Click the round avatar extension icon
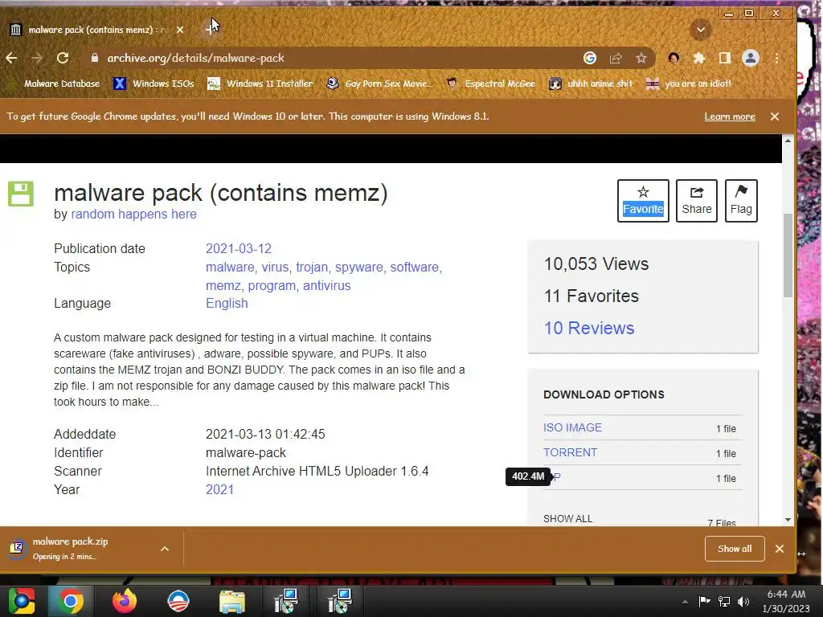 coord(674,58)
